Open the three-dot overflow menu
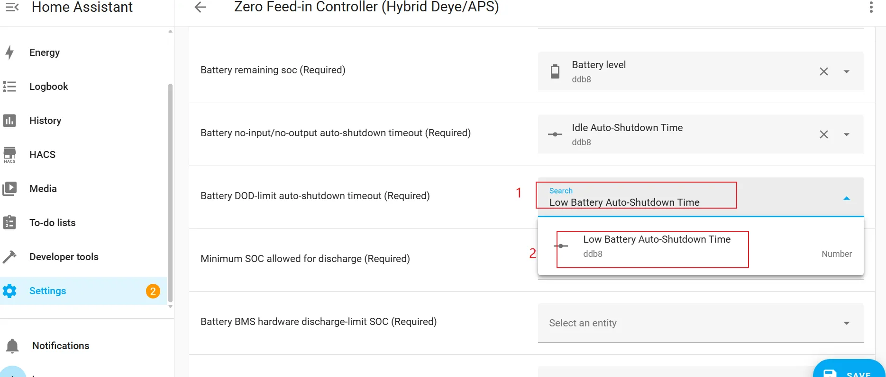Screen dimensions: 886x377 871,7
